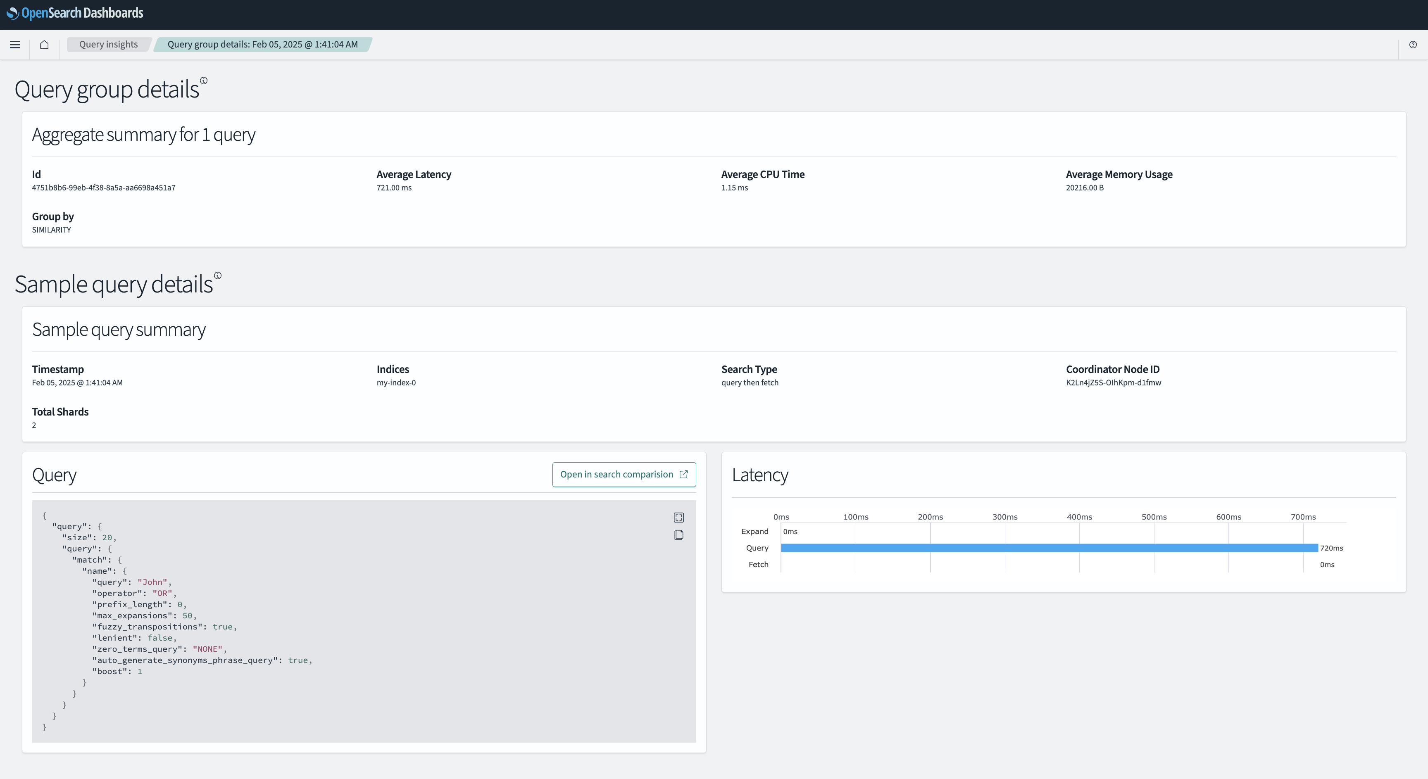
Task: Open help via the question mark icon
Action: pyautogui.click(x=1412, y=44)
